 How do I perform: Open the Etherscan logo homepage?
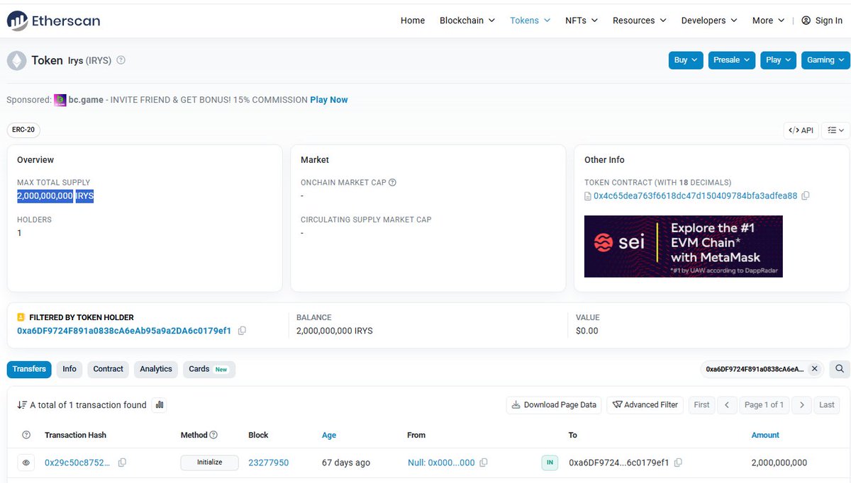[x=54, y=21]
